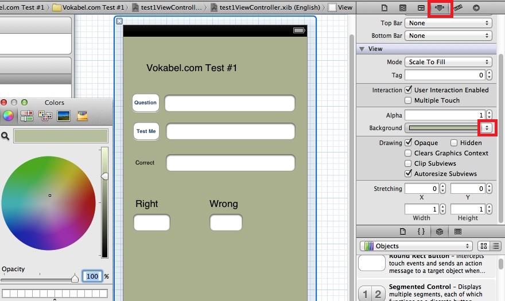Click the Stretching Y stepper
The image size is (505, 301).
[489, 188]
